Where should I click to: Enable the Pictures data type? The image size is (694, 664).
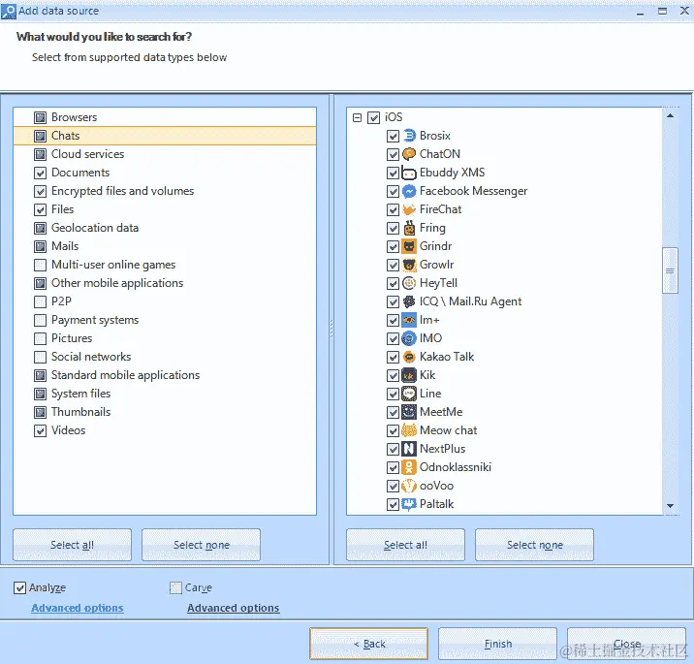coord(41,338)
